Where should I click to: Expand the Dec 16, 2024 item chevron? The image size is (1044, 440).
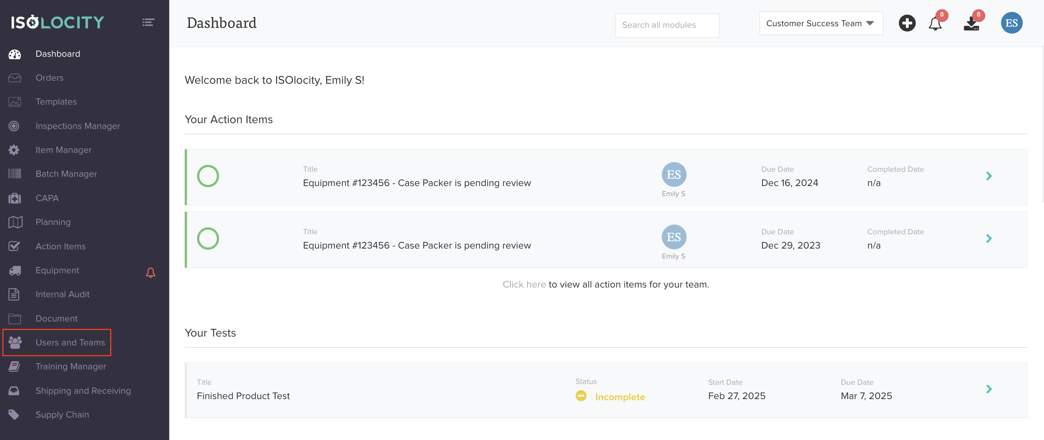[988, 176]
